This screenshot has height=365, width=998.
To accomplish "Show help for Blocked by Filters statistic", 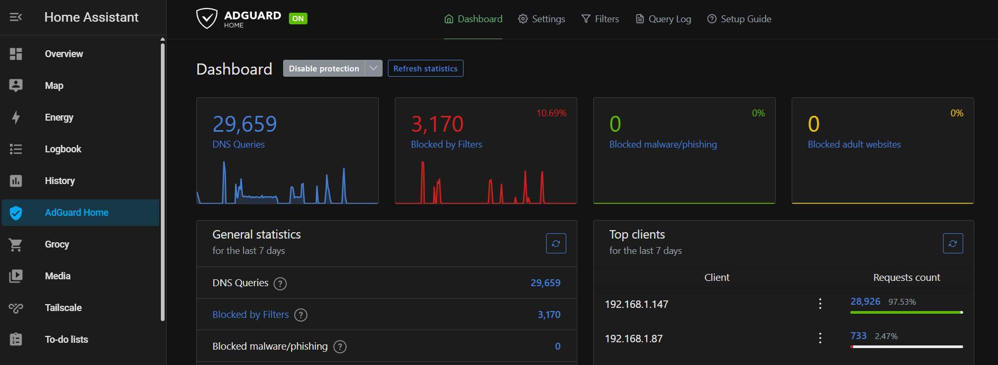I will [x=301, y=315].
